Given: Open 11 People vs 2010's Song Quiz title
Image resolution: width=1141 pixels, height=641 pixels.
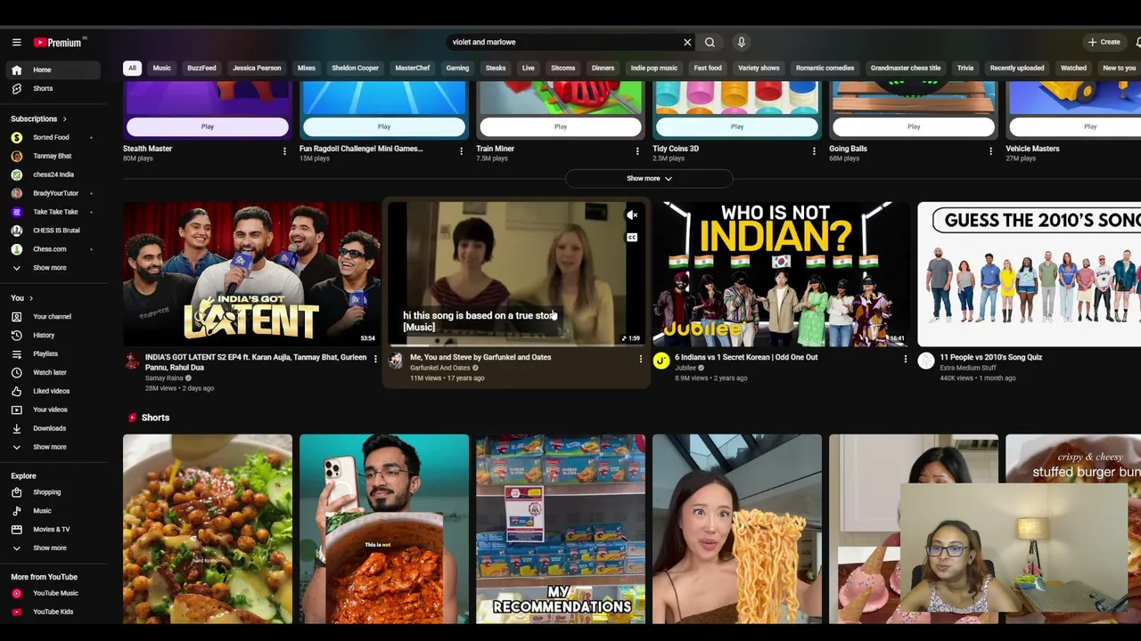Looking at the screenshot, I should 990,357.
